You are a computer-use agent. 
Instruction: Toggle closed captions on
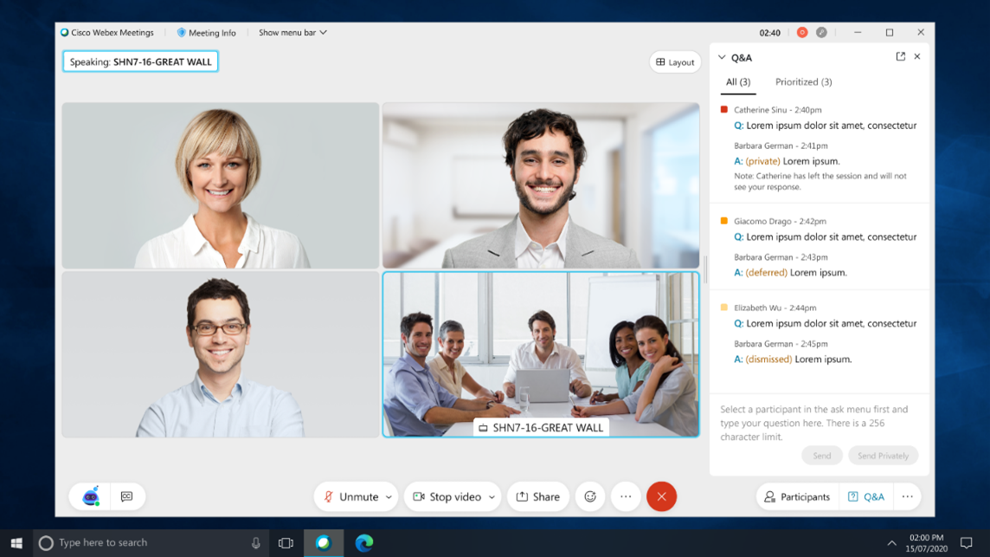click(126, 496)
